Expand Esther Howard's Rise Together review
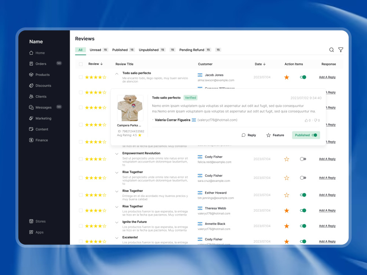Screen dimensions: 367x275 117,191
